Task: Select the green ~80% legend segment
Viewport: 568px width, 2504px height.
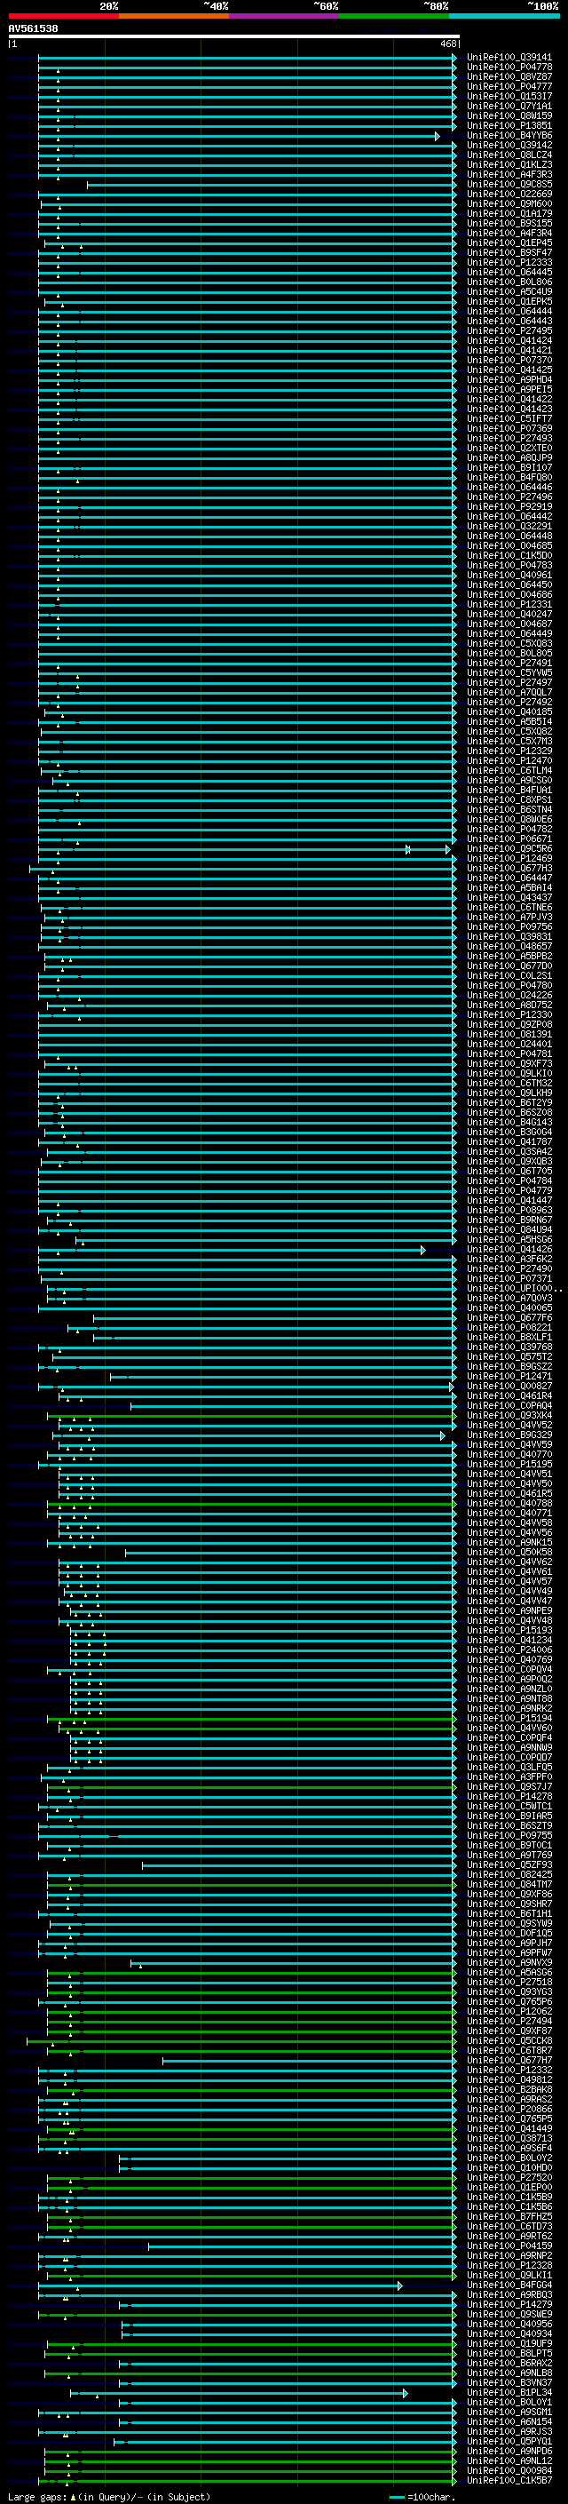Action: (x=394, y=16)
